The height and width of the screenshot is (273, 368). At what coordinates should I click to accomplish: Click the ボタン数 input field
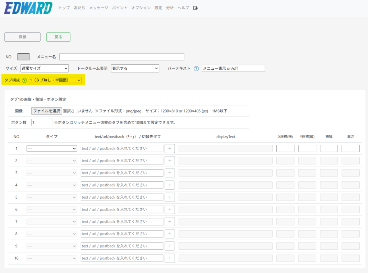pos(42,122)
